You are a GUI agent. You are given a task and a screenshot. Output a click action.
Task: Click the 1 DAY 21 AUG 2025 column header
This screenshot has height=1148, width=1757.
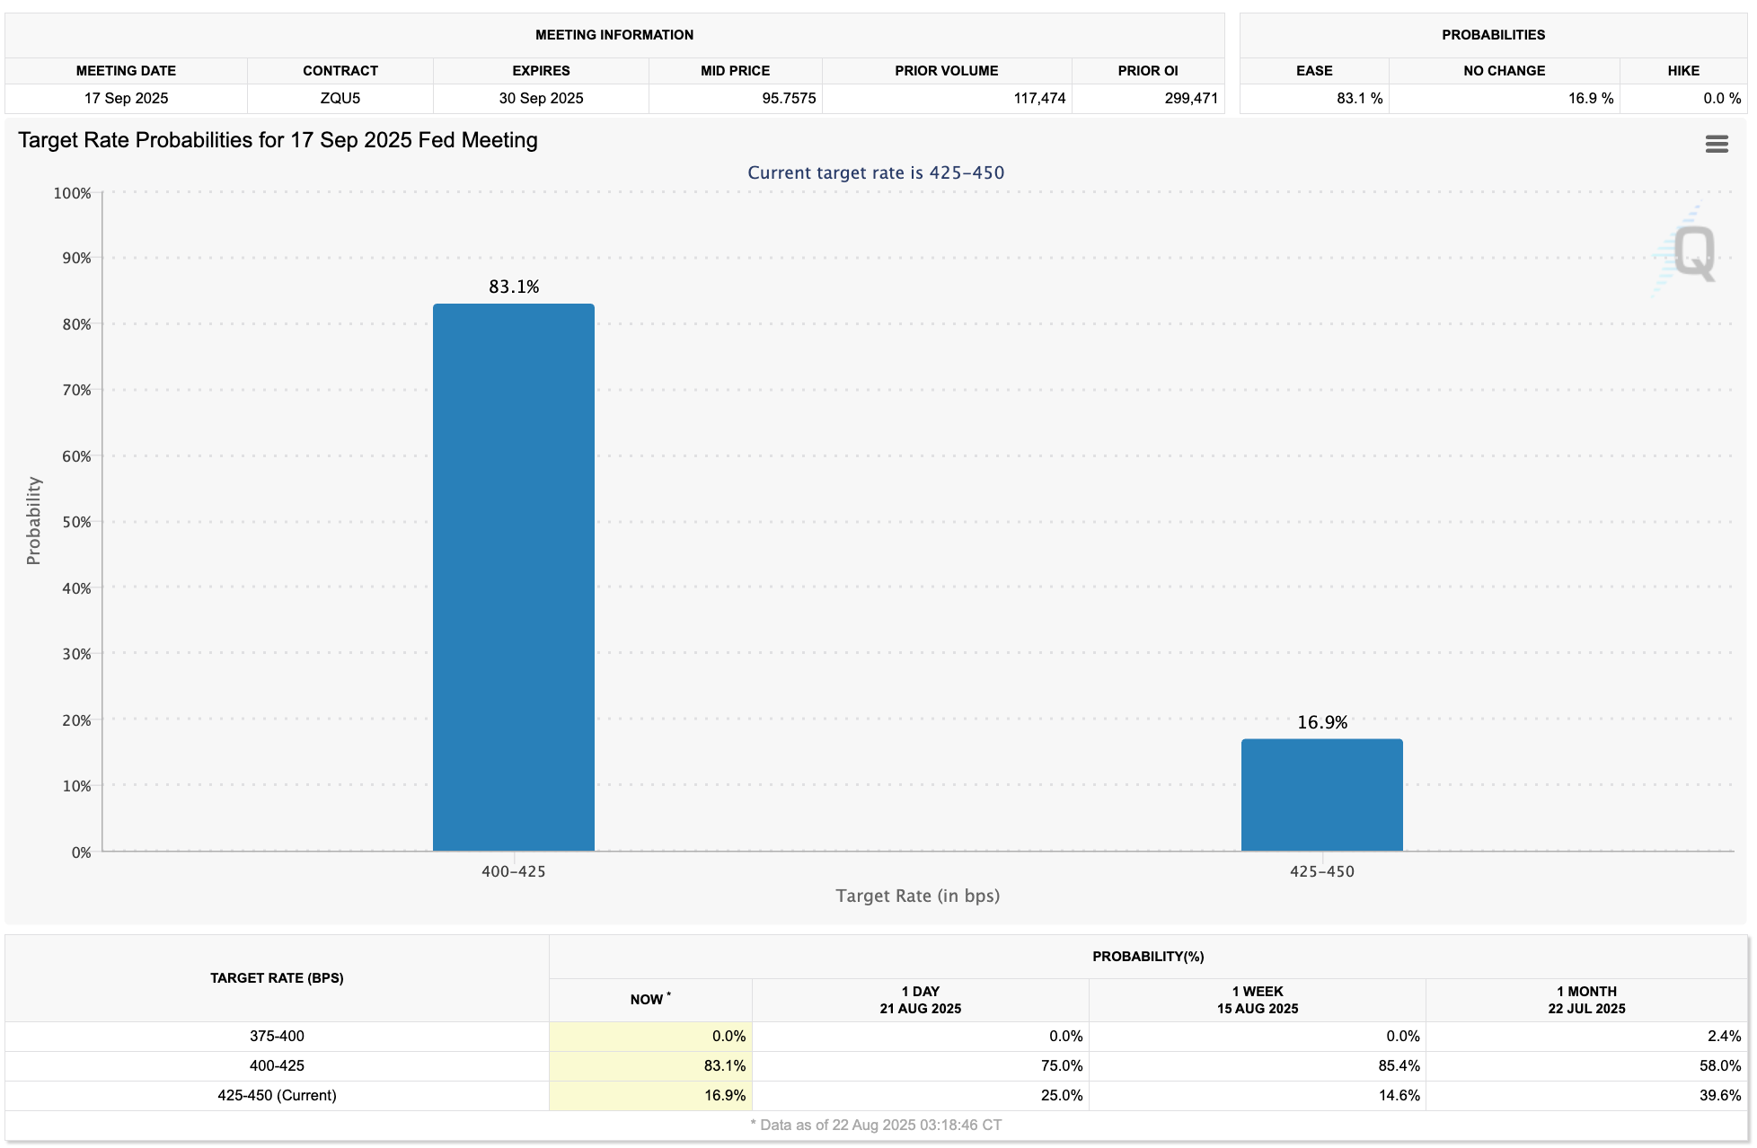(x=920, y=999)
